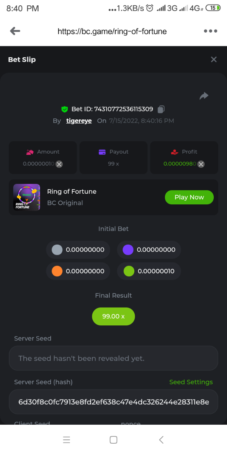This screenshot has height=455, width=227.
Task: Tap the Profit currency coin icon
Action: point(201,164)
